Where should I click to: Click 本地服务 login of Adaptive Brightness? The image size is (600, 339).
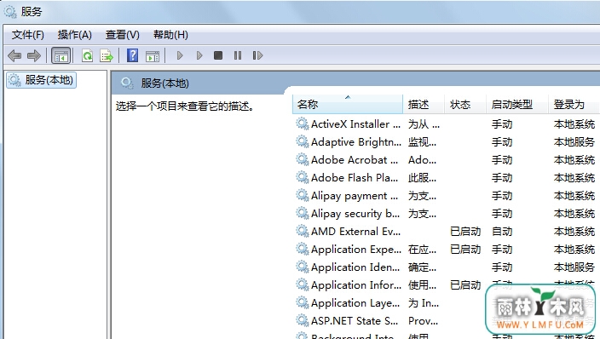click(x=574, y=142)
